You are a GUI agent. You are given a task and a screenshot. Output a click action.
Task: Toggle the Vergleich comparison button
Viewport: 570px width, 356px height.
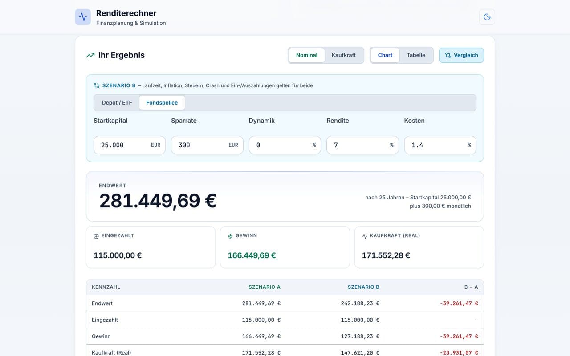461,55
